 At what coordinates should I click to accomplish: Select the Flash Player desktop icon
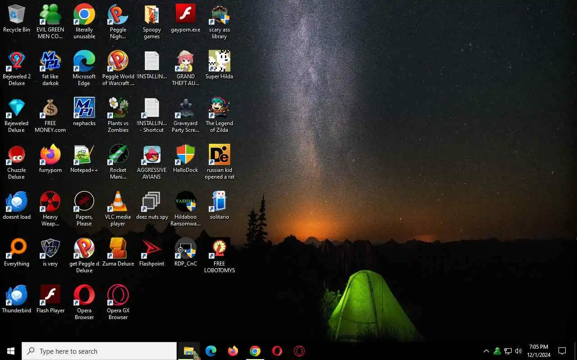pos(50,299)
